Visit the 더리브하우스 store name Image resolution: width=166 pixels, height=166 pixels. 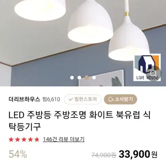tap(24, 99)
